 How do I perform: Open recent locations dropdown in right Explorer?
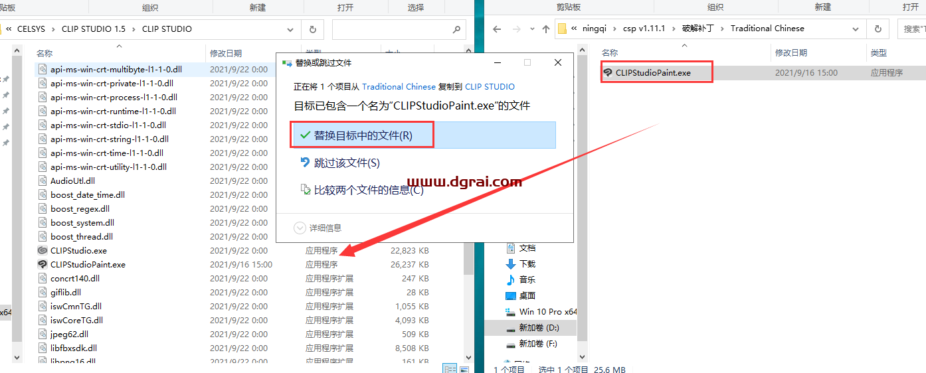tap(532, 29)
